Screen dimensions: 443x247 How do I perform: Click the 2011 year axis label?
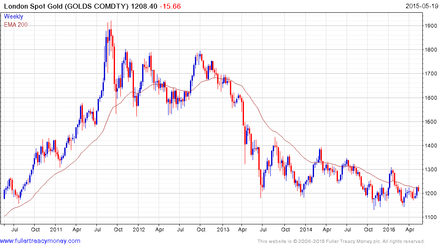coord(56,229)
